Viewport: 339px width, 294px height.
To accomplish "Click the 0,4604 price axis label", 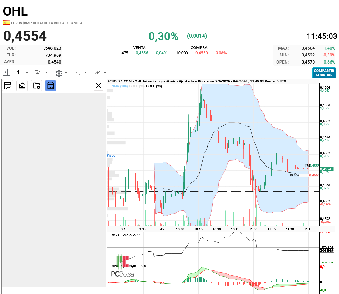I will [325, 87].
